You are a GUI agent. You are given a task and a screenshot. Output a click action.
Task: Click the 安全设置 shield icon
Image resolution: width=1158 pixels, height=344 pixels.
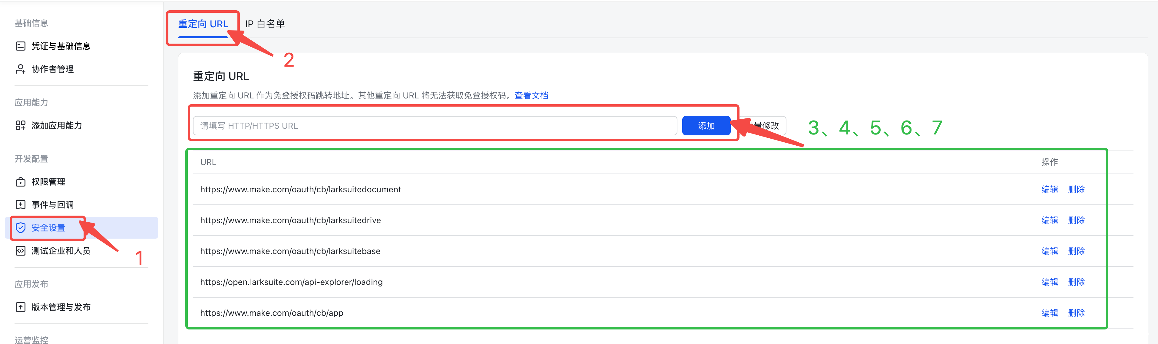click(x=20, y=227)
